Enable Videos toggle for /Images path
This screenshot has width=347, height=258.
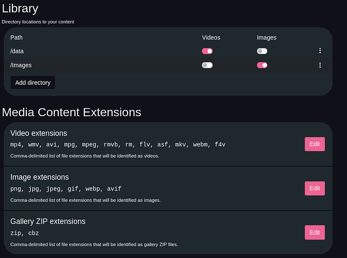coord(207,65)
